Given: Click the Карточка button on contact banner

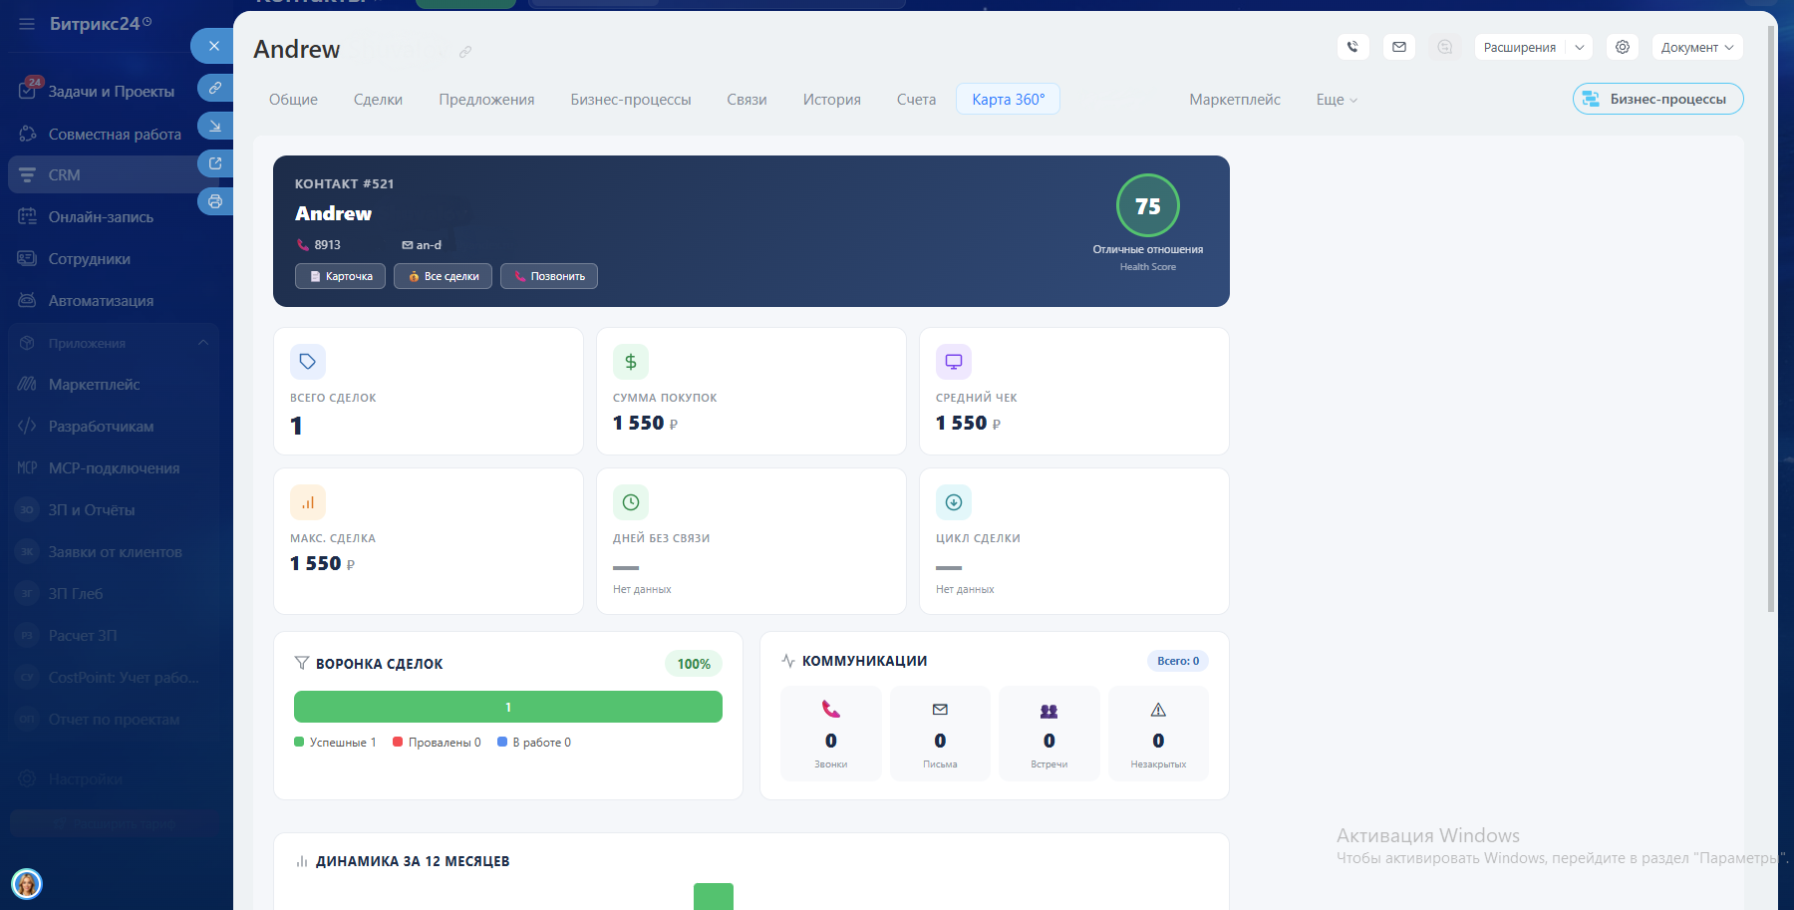Looking at the screenshot, I should 340,276.
